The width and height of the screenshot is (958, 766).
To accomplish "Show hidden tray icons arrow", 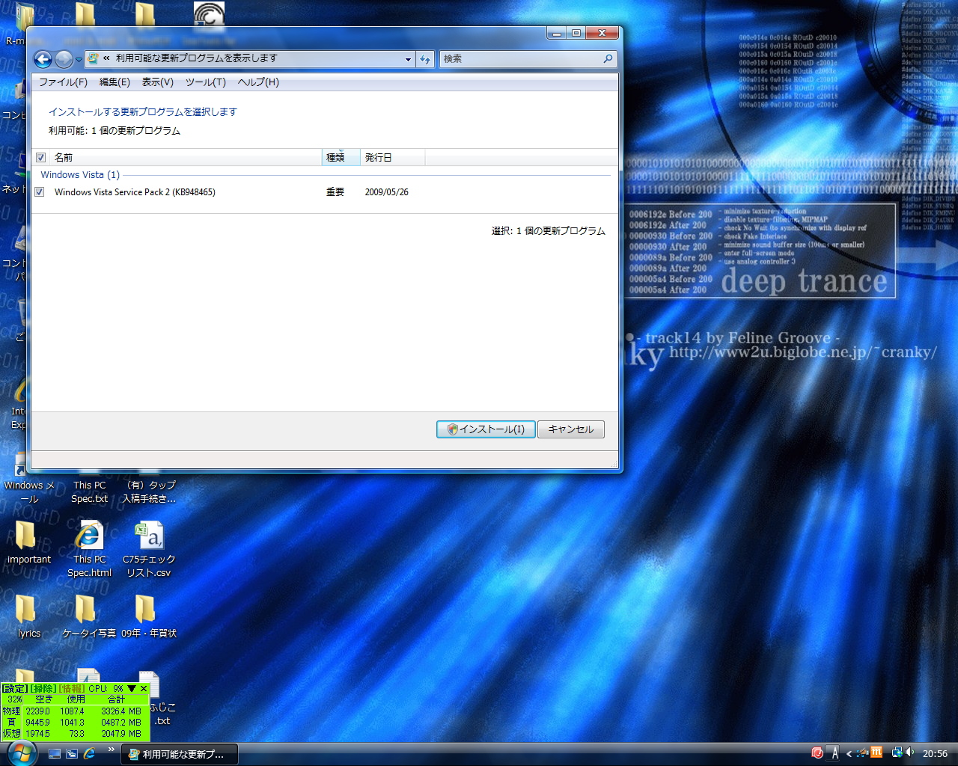I will [849, 754].
